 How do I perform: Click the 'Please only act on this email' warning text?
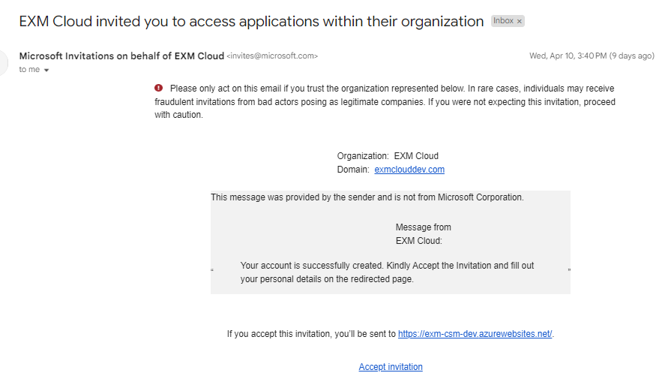click(x=385, y=101)
